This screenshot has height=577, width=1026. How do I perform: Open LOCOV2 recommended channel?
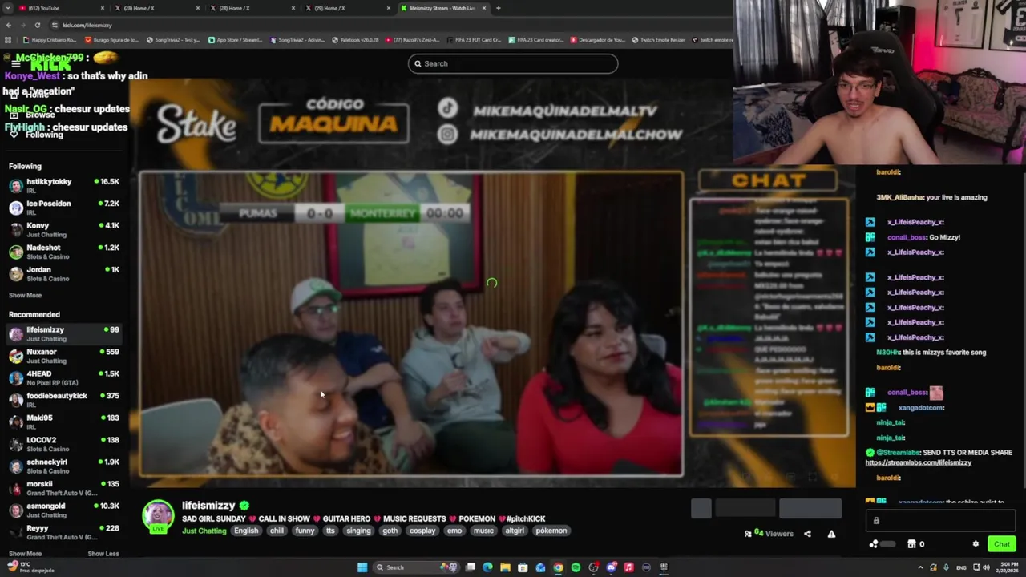64,444
